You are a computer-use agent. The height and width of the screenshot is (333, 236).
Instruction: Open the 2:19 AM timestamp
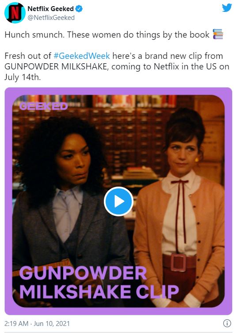coord(16,323)
